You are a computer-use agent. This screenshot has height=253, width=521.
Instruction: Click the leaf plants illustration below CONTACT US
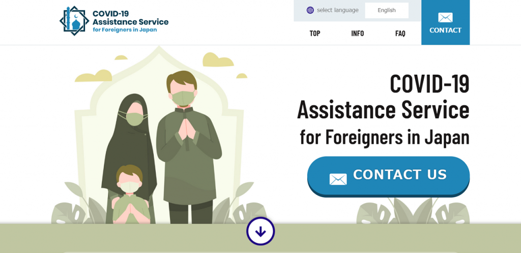(413, 210)
